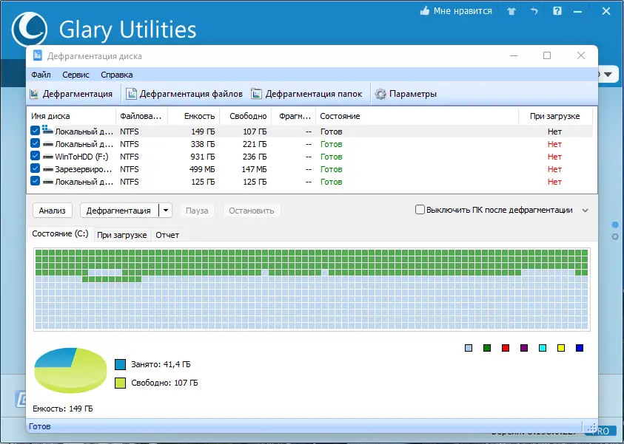The height and width of the screenshot is (444, 624).
Task: Click the red legend swatch
Action: coord(506,348)
